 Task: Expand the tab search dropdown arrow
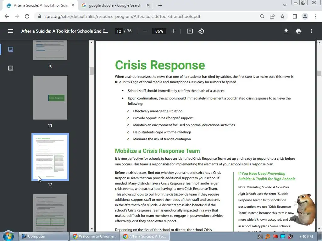284,6
